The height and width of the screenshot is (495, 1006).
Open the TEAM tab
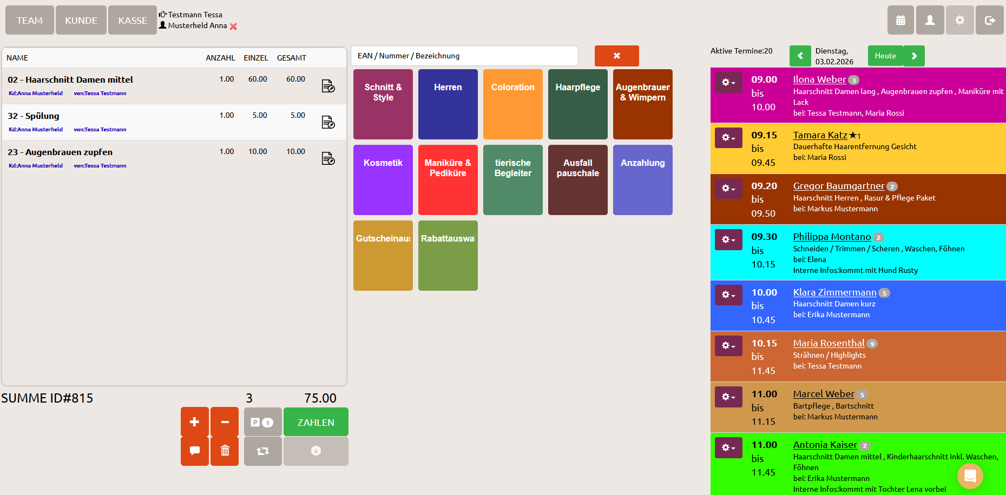pos(30,21)
